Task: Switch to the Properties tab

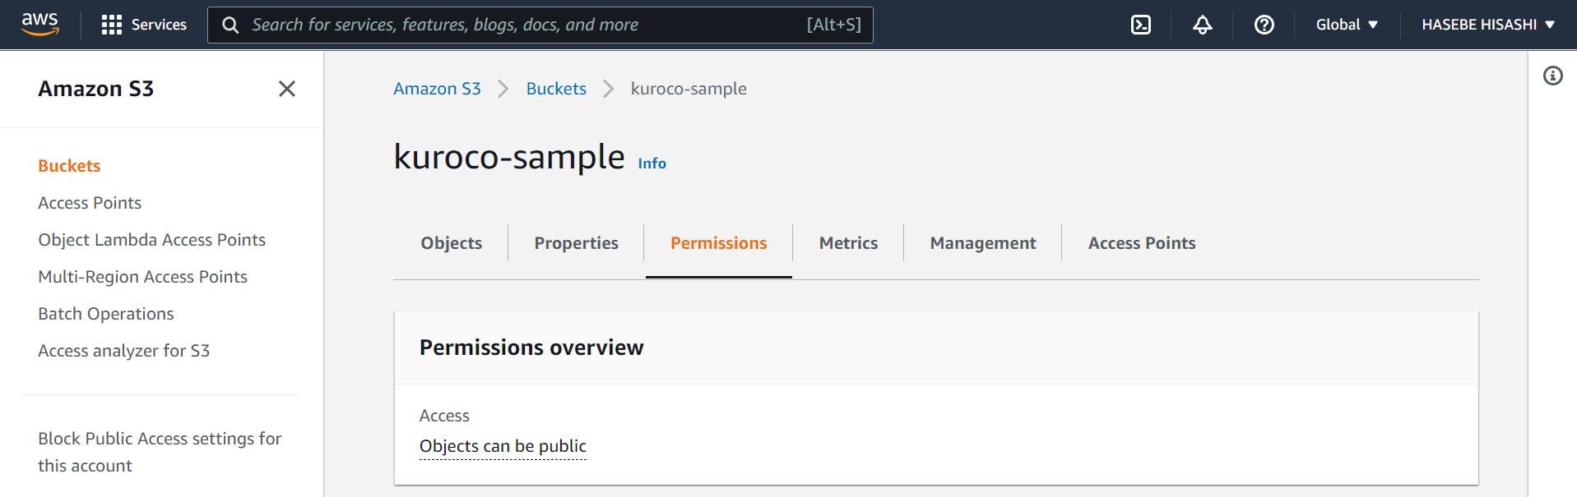Action: [577, 243]
